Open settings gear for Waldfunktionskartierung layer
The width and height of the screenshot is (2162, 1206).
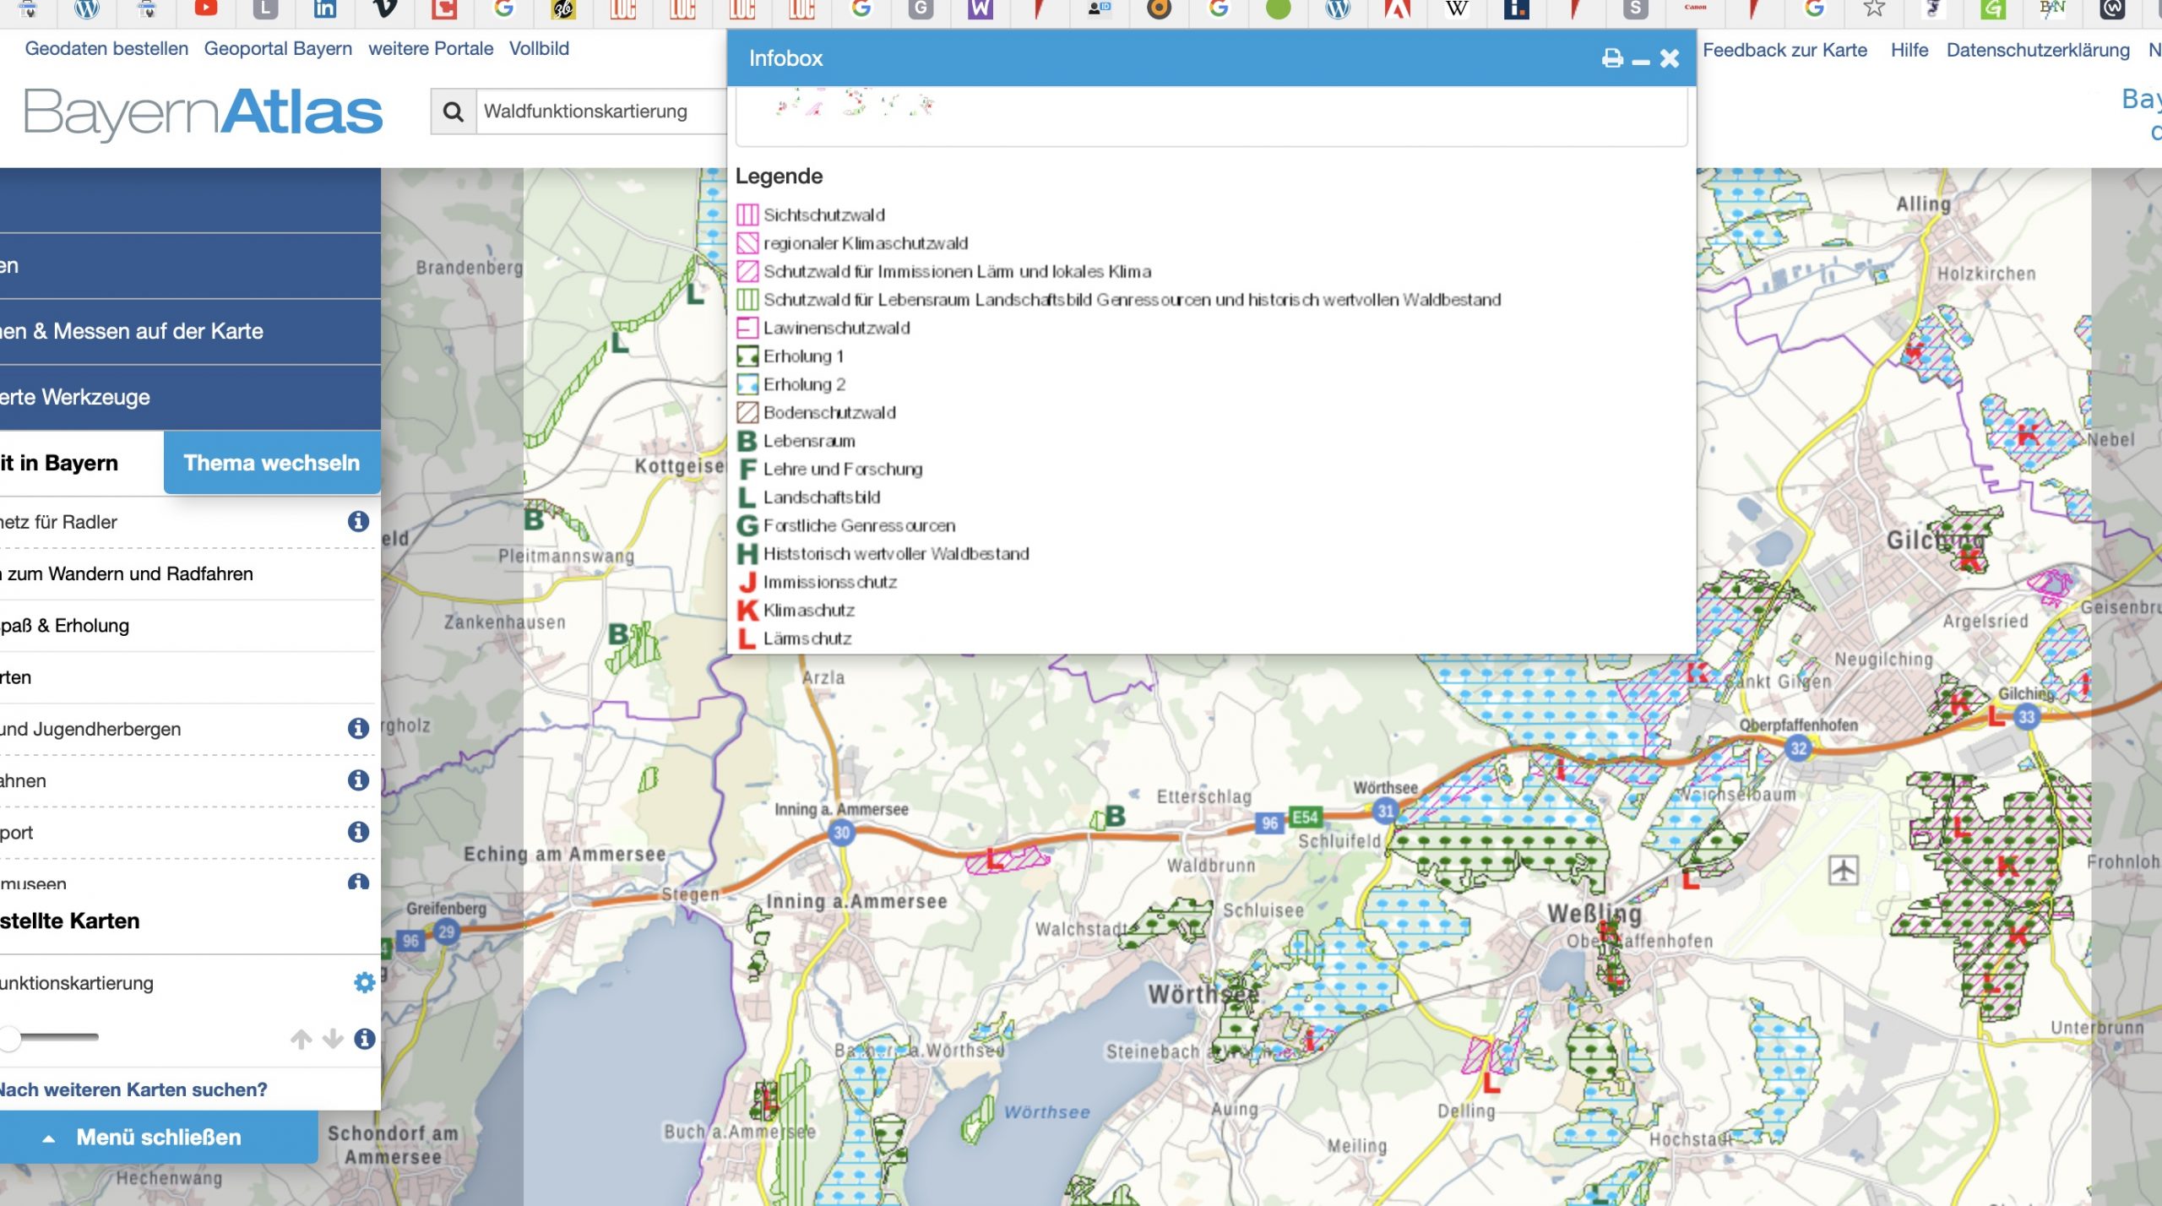click(x=364, y=982)
